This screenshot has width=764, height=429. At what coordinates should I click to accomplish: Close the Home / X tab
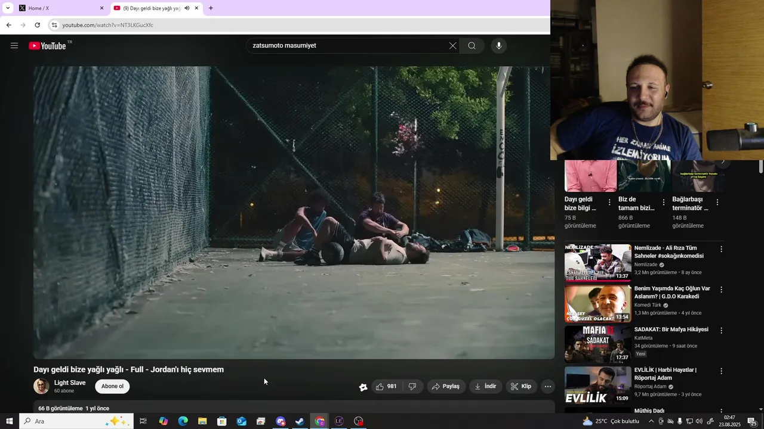click(x=101, y=8)
